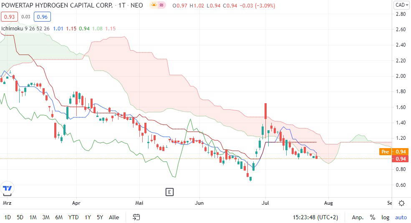Click the Jul label on time axis
The width and height of the screenshot is (411, 223).
coord(265,203)
